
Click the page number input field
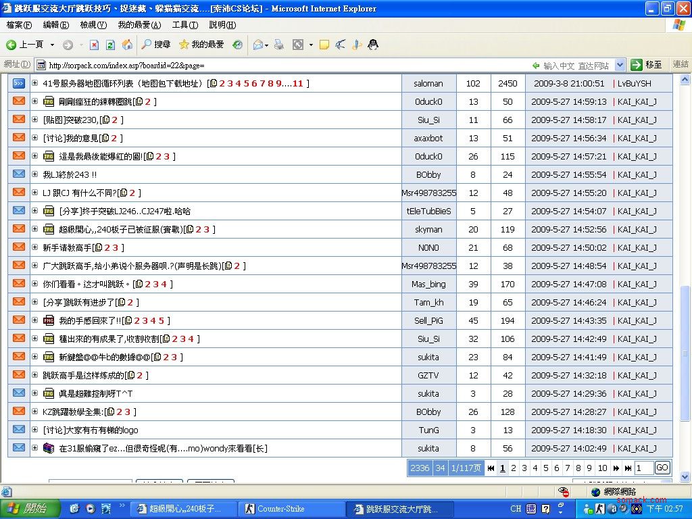[643, 468]
